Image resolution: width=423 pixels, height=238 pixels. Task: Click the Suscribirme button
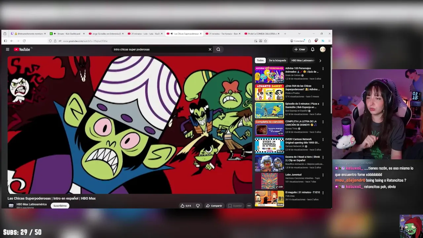point(60,206)
